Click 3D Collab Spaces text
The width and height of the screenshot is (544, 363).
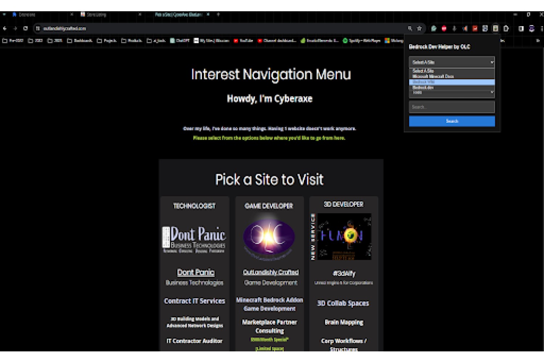click(343, 303)
